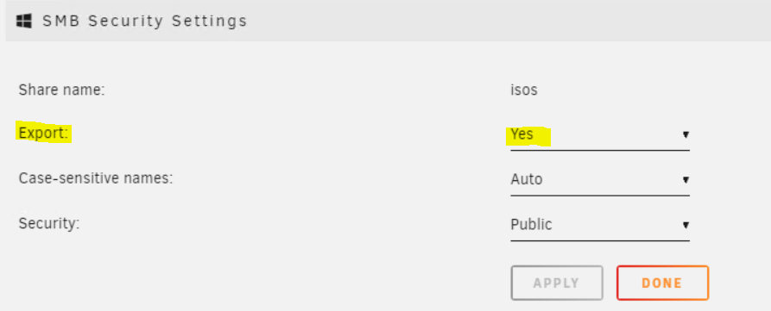This screenshot has height=311, width=771.
Task: Click the isos share name value
Action: (524, 90)
